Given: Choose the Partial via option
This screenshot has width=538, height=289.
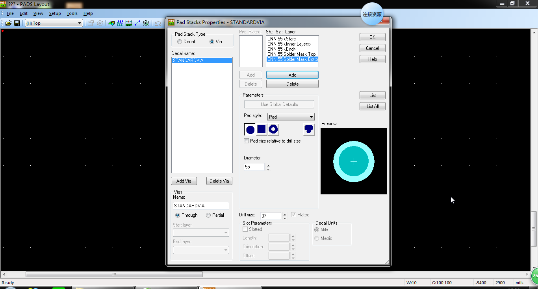Looking at the screenshot, I should (208, 215).
